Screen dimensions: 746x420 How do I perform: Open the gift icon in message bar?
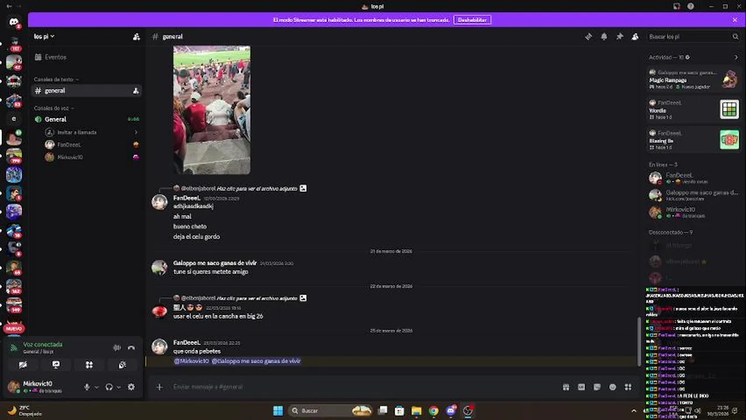(x=566, y=387)
